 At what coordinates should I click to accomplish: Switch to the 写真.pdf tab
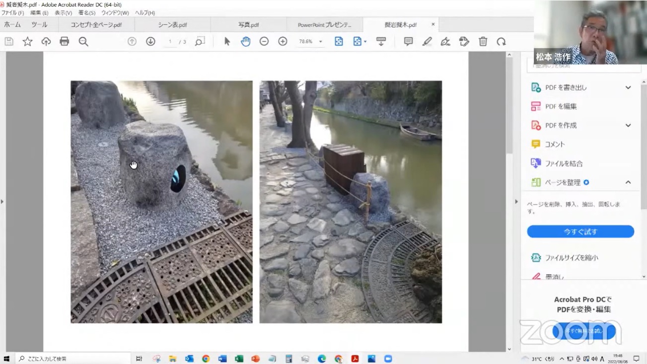tap(248, 25)
